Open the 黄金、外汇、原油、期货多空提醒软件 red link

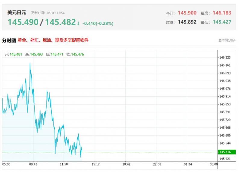[53, 40]
